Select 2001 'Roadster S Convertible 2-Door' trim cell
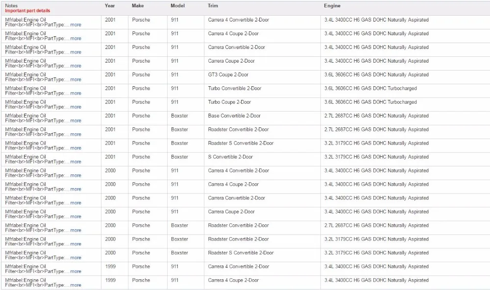 [x=241, y=143]
